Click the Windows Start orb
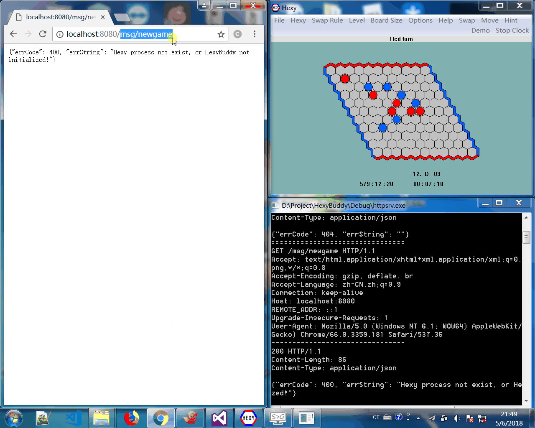 point(13,418)
